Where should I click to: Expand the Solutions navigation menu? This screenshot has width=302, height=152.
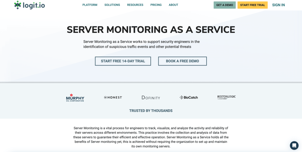(x=112, y=5)
